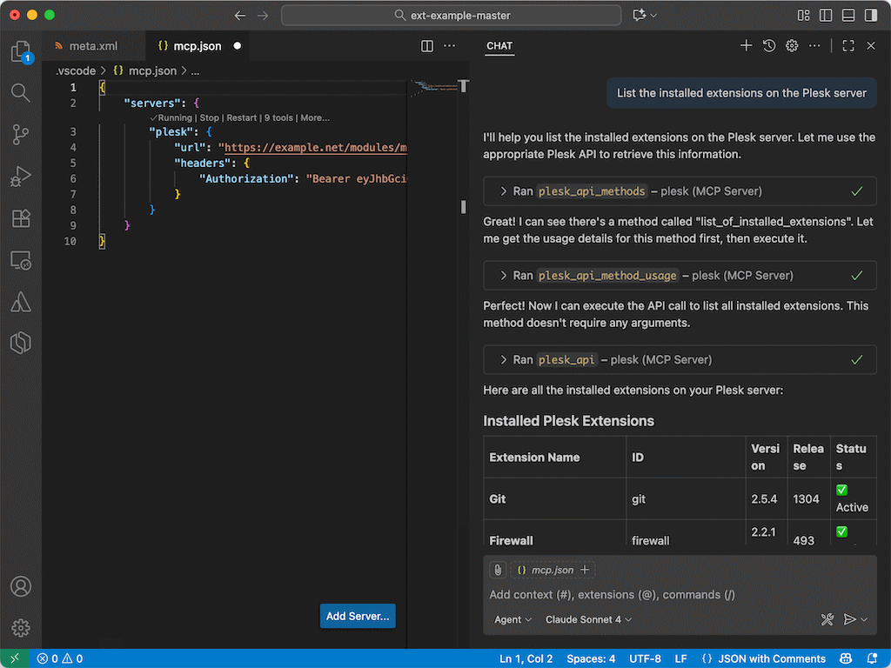Click the attach context paperclip icon
The width and height of the screenshot is (891, 668).
point(498,571)
